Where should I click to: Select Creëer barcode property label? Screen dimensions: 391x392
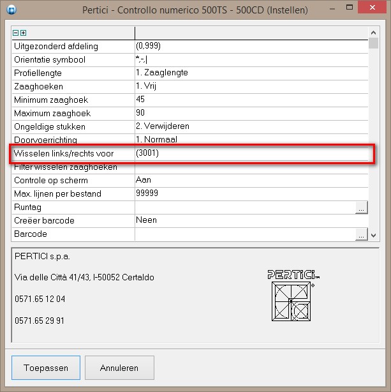[x=44, y=220]
